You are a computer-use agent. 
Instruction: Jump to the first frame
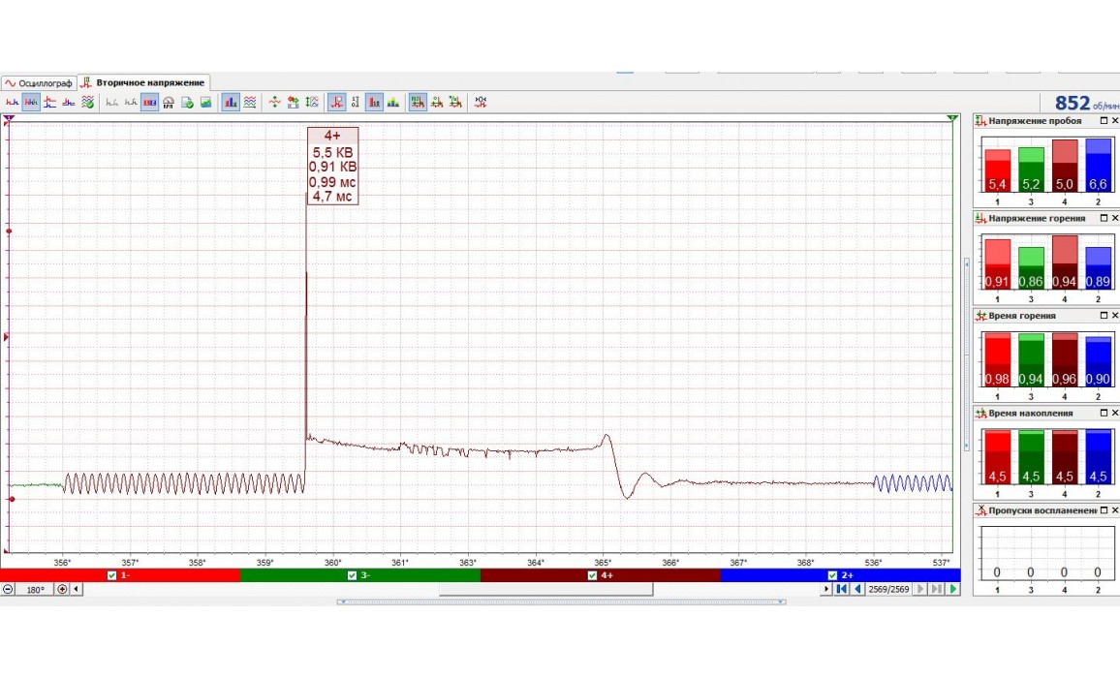pos(842,589)
